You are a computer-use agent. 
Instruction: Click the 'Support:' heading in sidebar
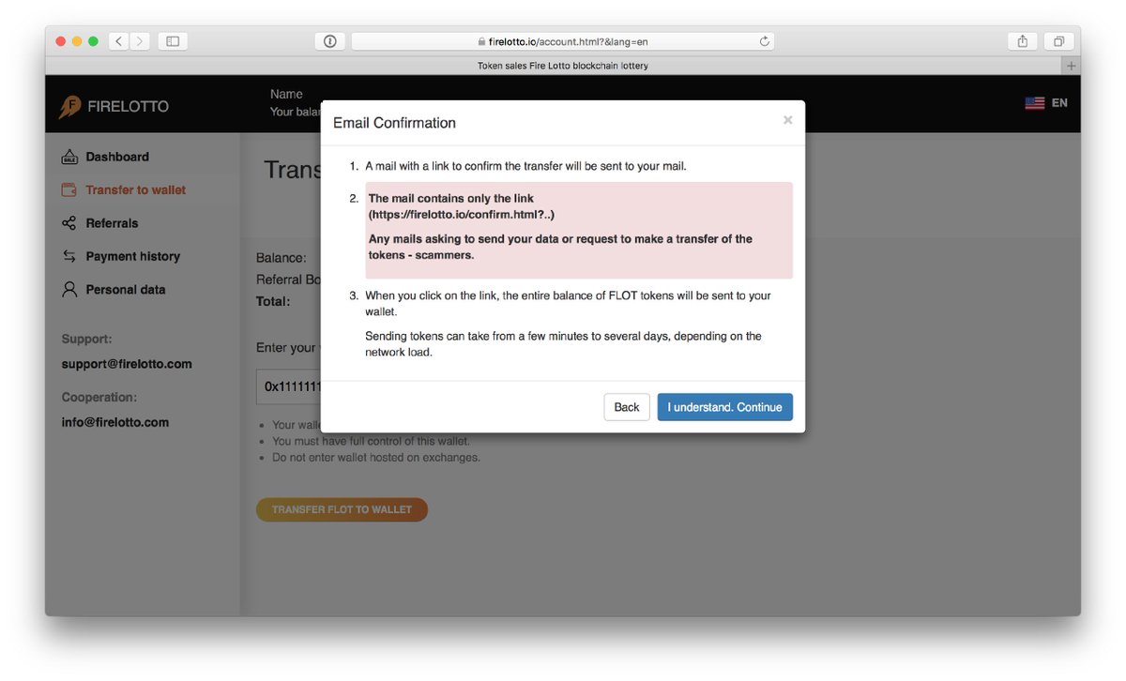pyautogui.click(x=87, y=339)
